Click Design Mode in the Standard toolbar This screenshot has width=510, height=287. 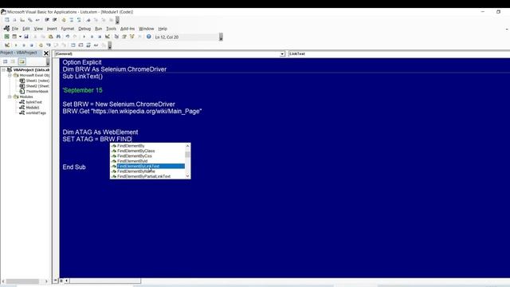(x=108, y=37)
